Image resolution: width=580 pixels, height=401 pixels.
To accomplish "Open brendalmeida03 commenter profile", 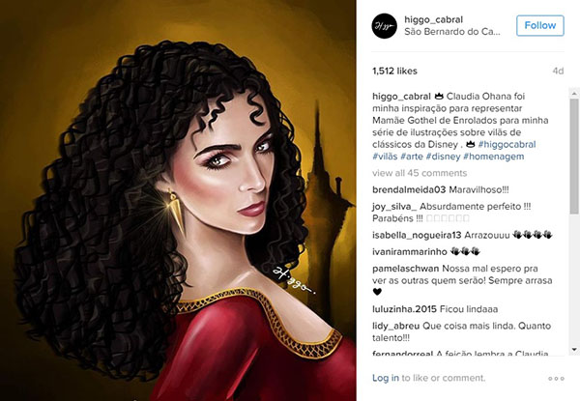I will tap(409, 190).
